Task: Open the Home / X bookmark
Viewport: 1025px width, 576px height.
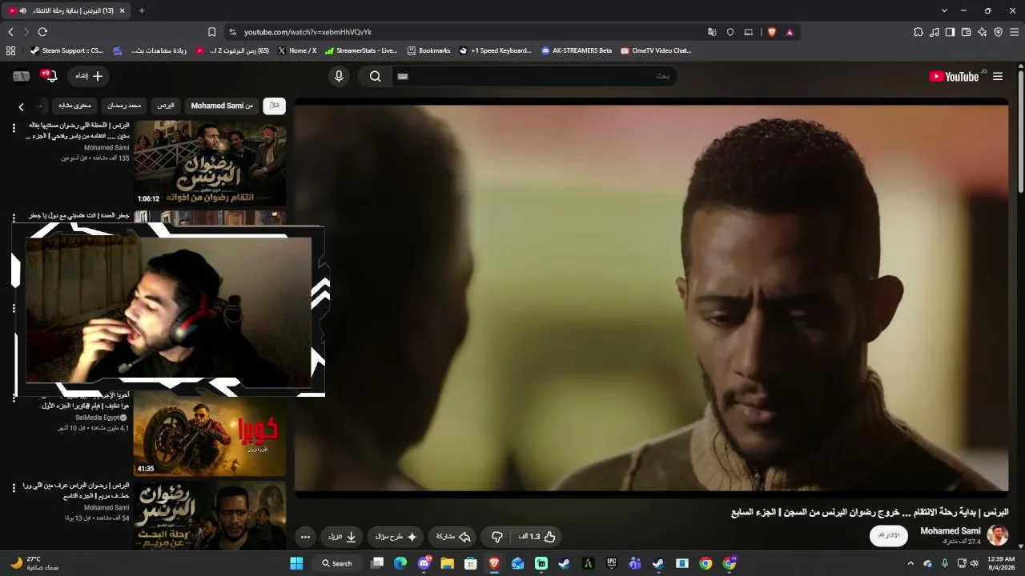Action: click(x=297, y=50)
